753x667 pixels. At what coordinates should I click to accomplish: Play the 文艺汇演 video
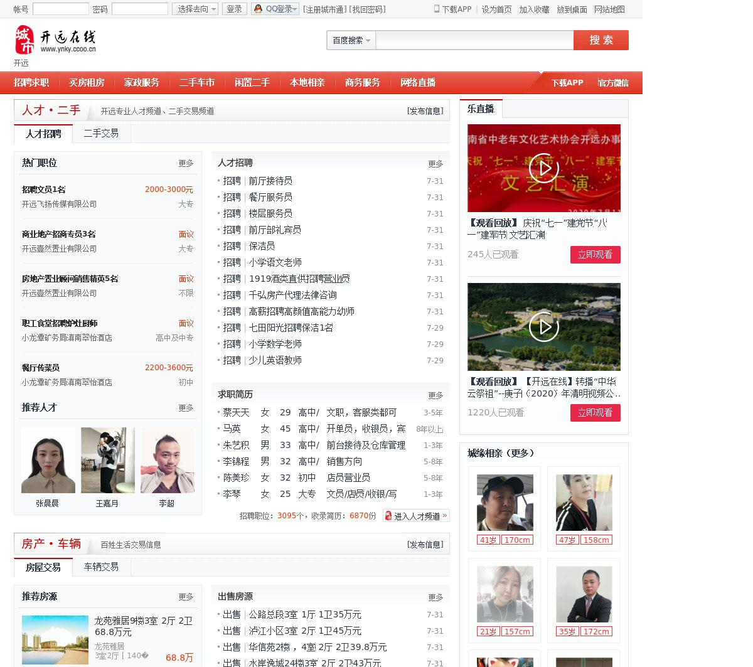[544, 168]
